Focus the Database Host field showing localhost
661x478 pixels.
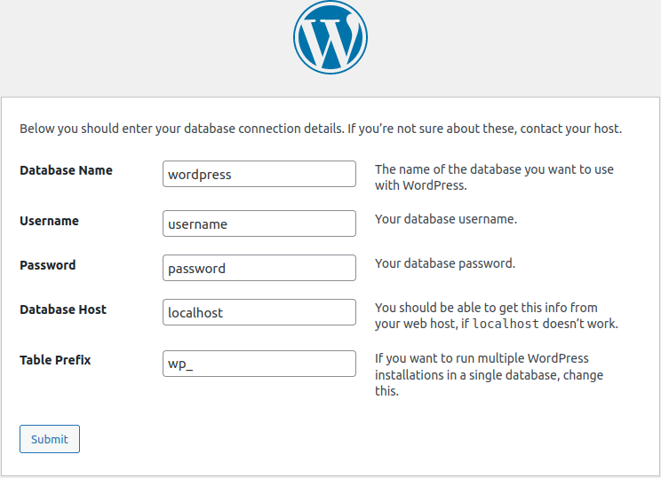pos(259,312)
